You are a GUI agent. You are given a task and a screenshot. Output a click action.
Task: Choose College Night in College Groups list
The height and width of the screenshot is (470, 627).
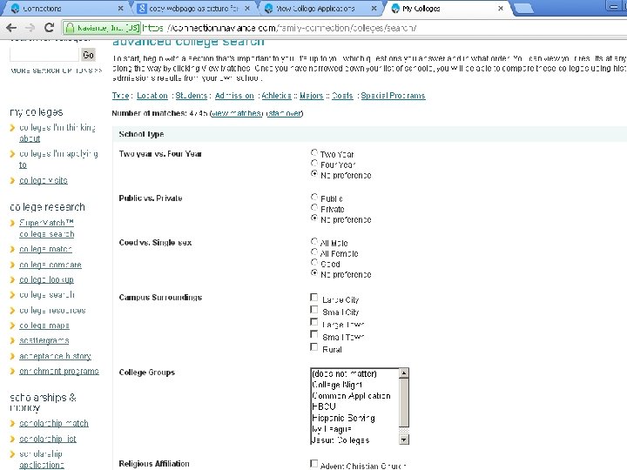coord(355,385)
